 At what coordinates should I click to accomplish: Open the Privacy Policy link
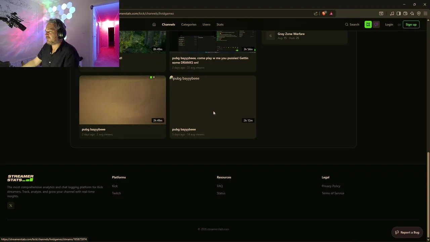click(x=331, y=186)
